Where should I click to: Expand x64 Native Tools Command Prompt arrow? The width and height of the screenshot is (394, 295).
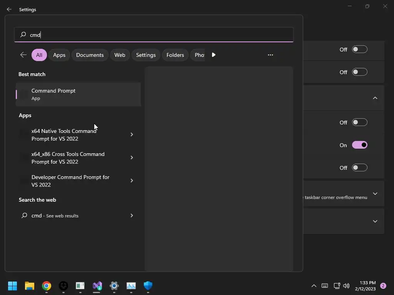point(132,134)
